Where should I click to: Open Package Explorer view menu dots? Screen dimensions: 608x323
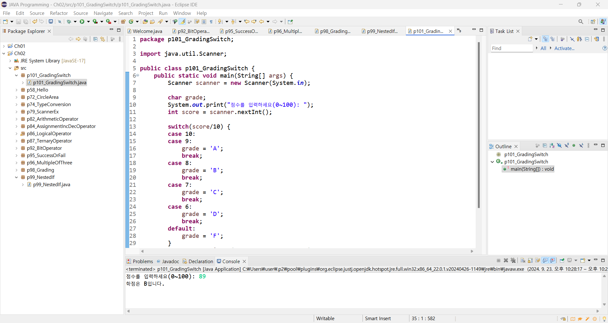(x=120, y=39)
